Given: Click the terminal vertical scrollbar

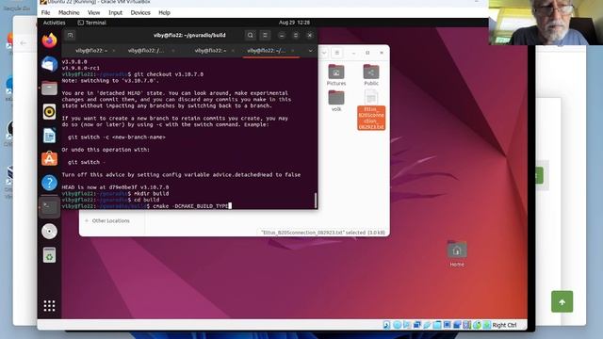Looking at the screenshot, I should pos(316,200).
